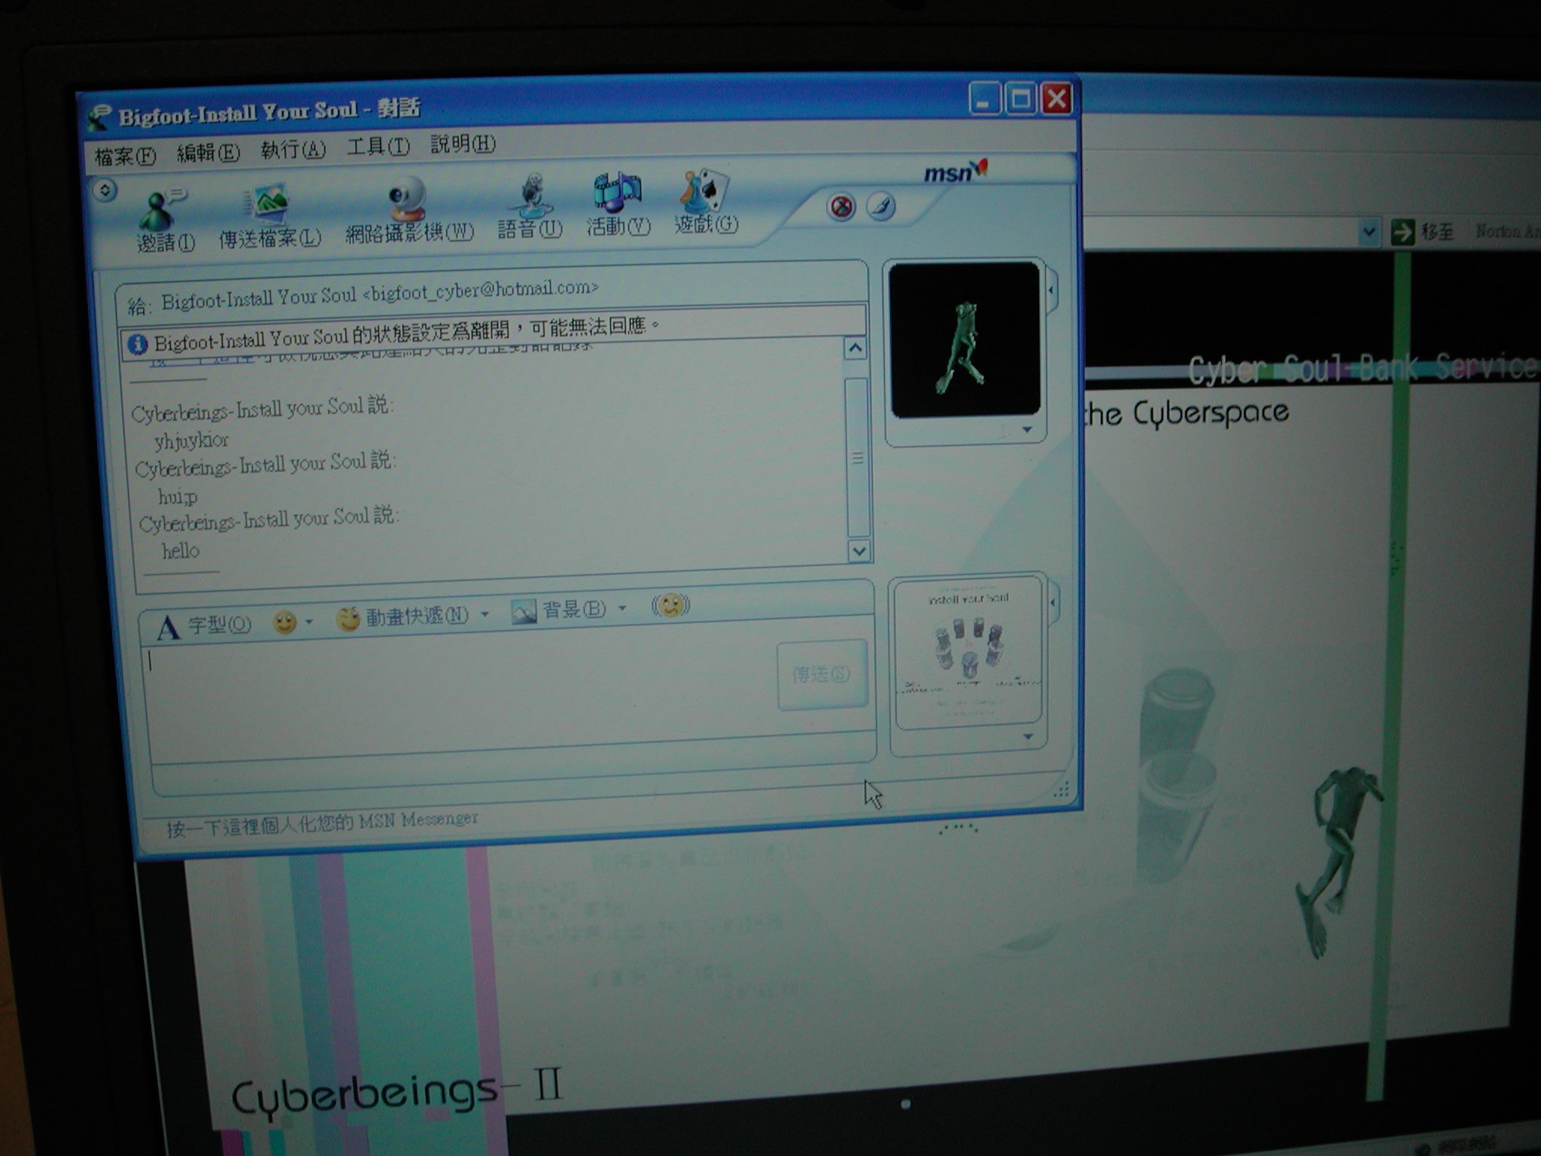Close the MSN conversation window

1056,98
